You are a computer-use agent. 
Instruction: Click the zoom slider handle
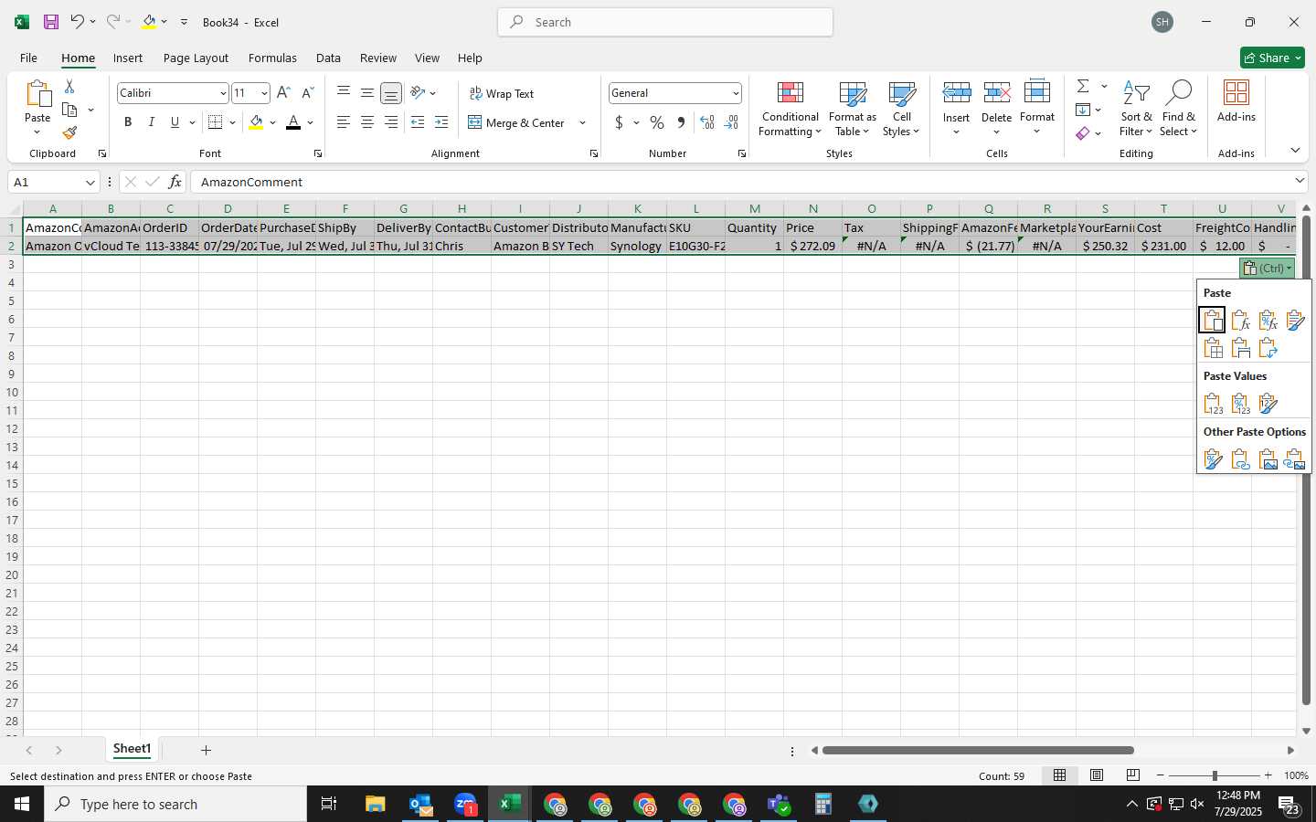pos(1215,775)
